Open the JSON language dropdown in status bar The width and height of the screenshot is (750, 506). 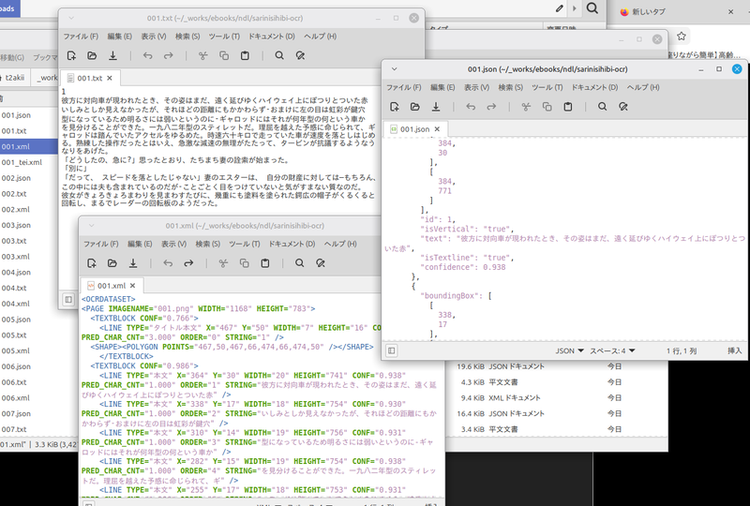pyautogui.click(x=566, y=350)
